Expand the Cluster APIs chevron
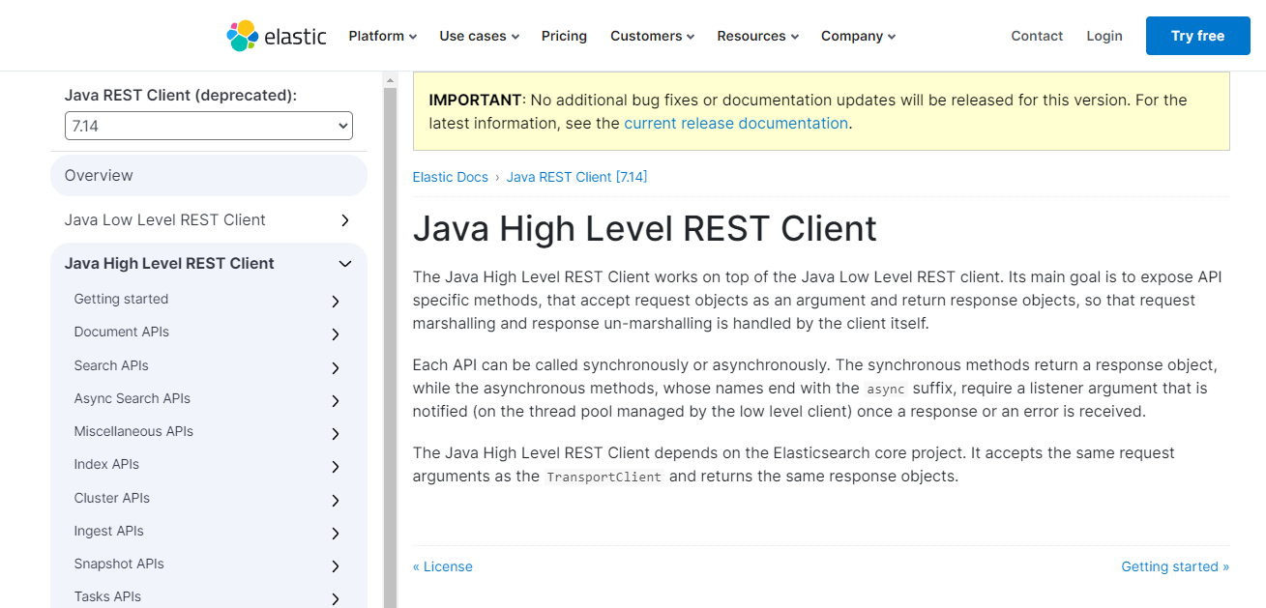Screen dimensions: 1266x608 tap(336, 501)
